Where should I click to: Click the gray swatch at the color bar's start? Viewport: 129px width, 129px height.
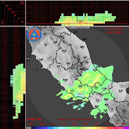tap(29, 128)
